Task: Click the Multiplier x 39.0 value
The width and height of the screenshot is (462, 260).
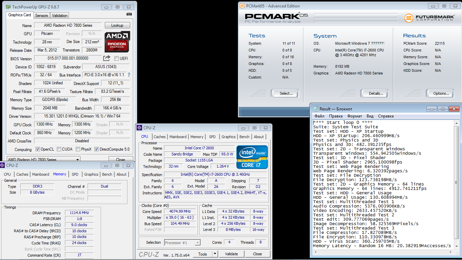Action: [x=180, y=217]
